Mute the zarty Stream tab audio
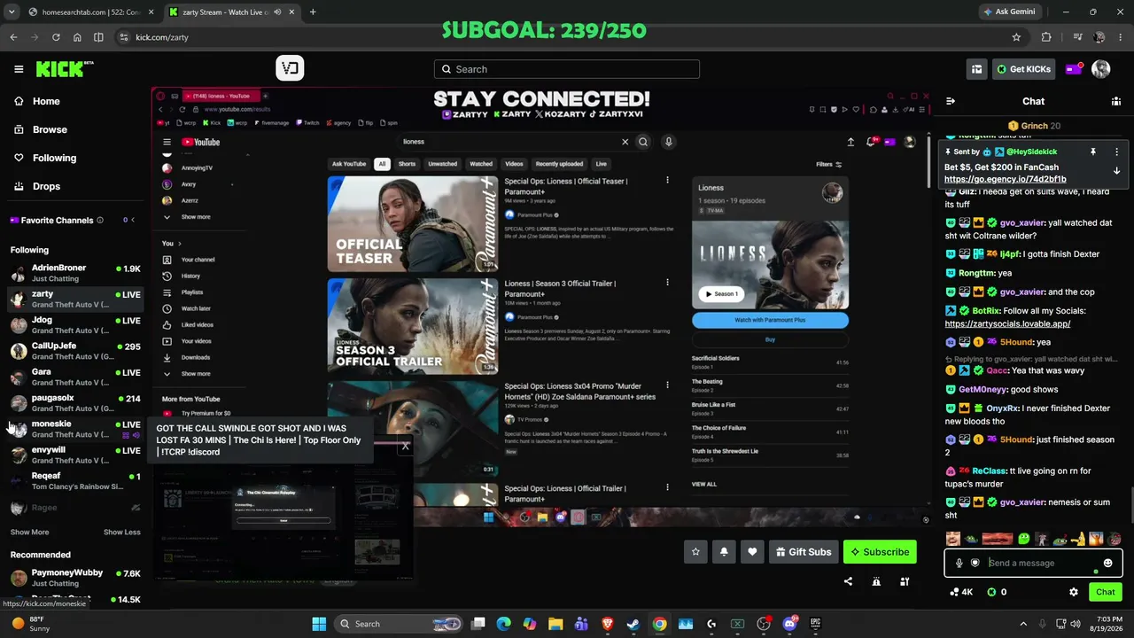1134x638 pixels. pos(278,12)
